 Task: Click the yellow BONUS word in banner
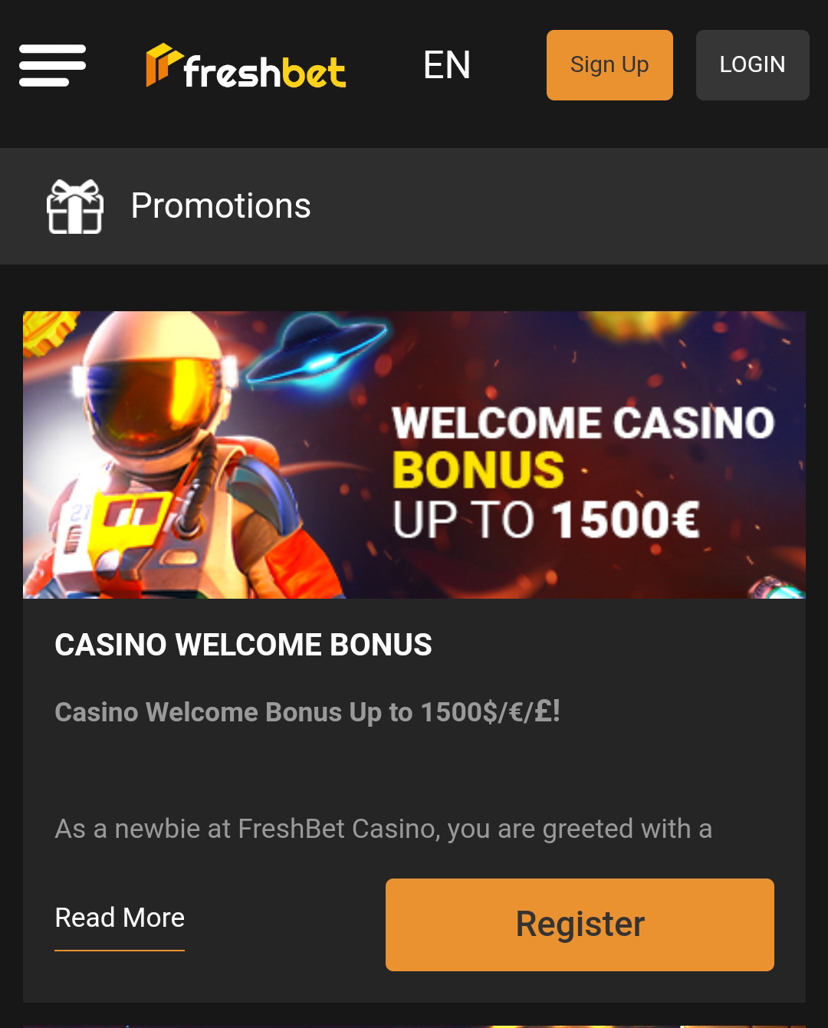(478, 469)
